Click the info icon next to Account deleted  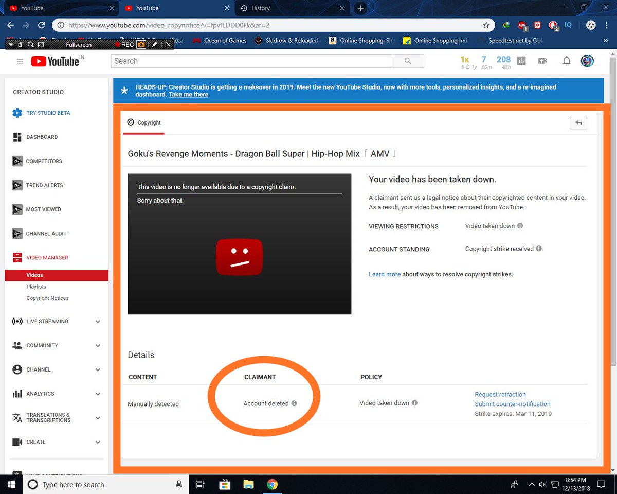pyautogui.click(x=294, y=403)
